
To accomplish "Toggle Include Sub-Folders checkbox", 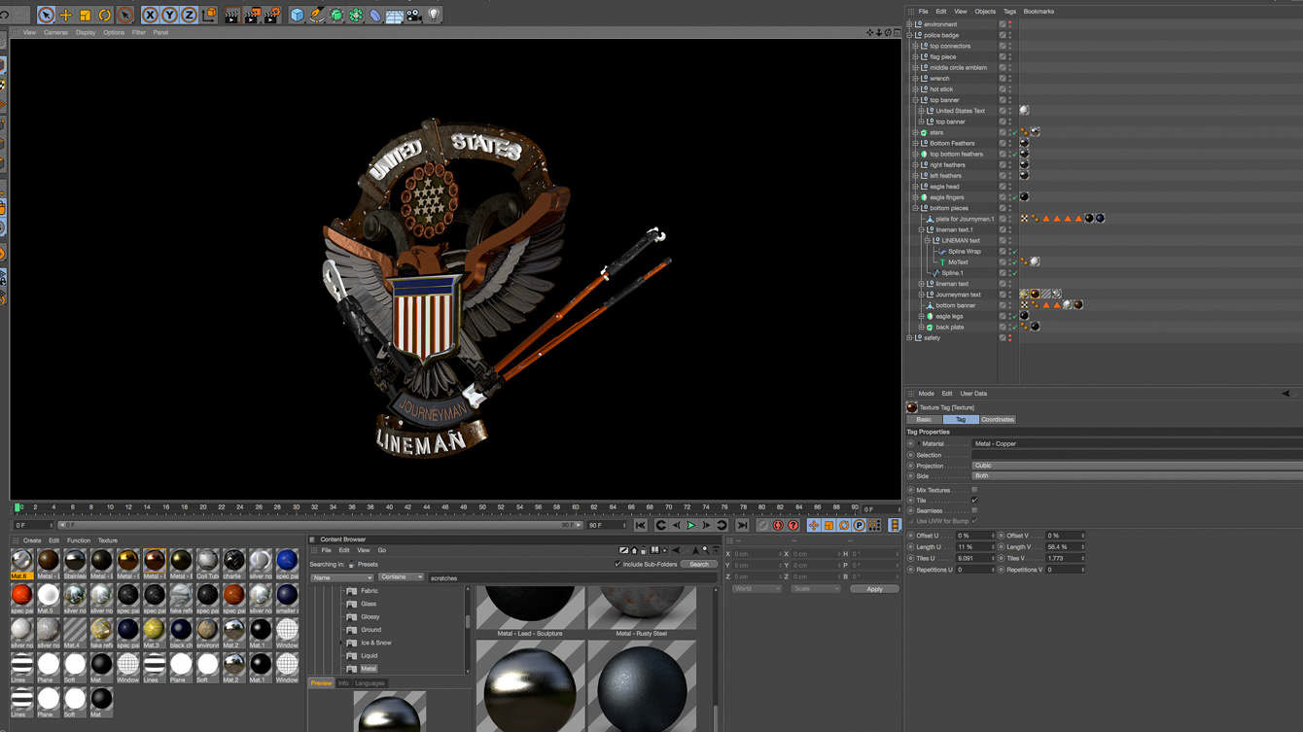I will tap(617, 565).
